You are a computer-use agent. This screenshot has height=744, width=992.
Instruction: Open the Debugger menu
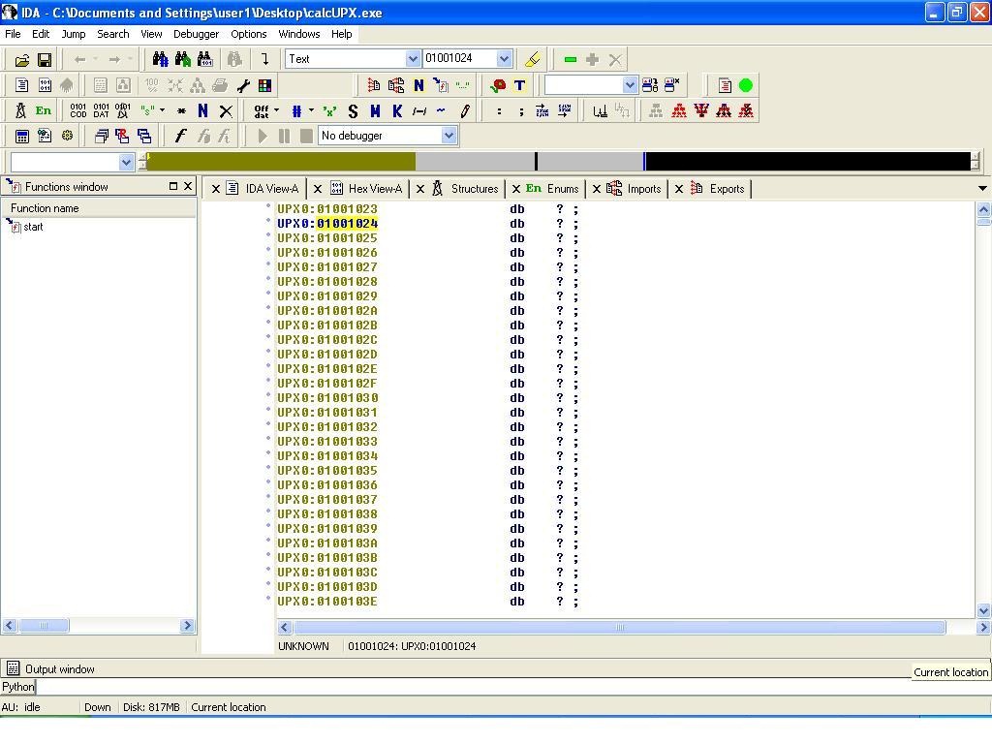(196, 34)
